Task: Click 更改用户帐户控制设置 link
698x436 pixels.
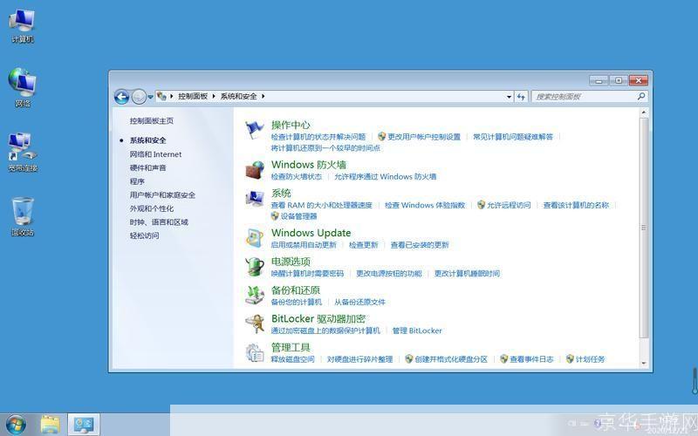Action: (x=423, y=137)
